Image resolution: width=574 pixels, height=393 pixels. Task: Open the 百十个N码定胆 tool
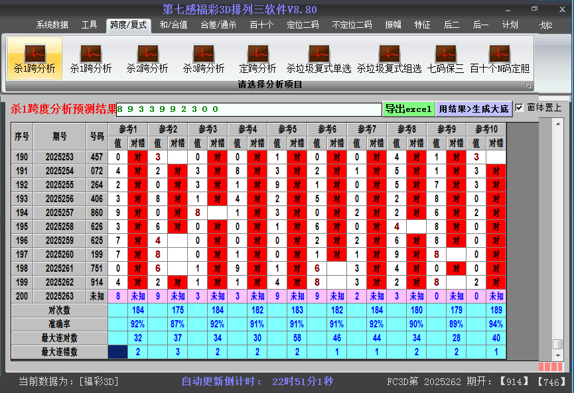click(x=500, y=58)
